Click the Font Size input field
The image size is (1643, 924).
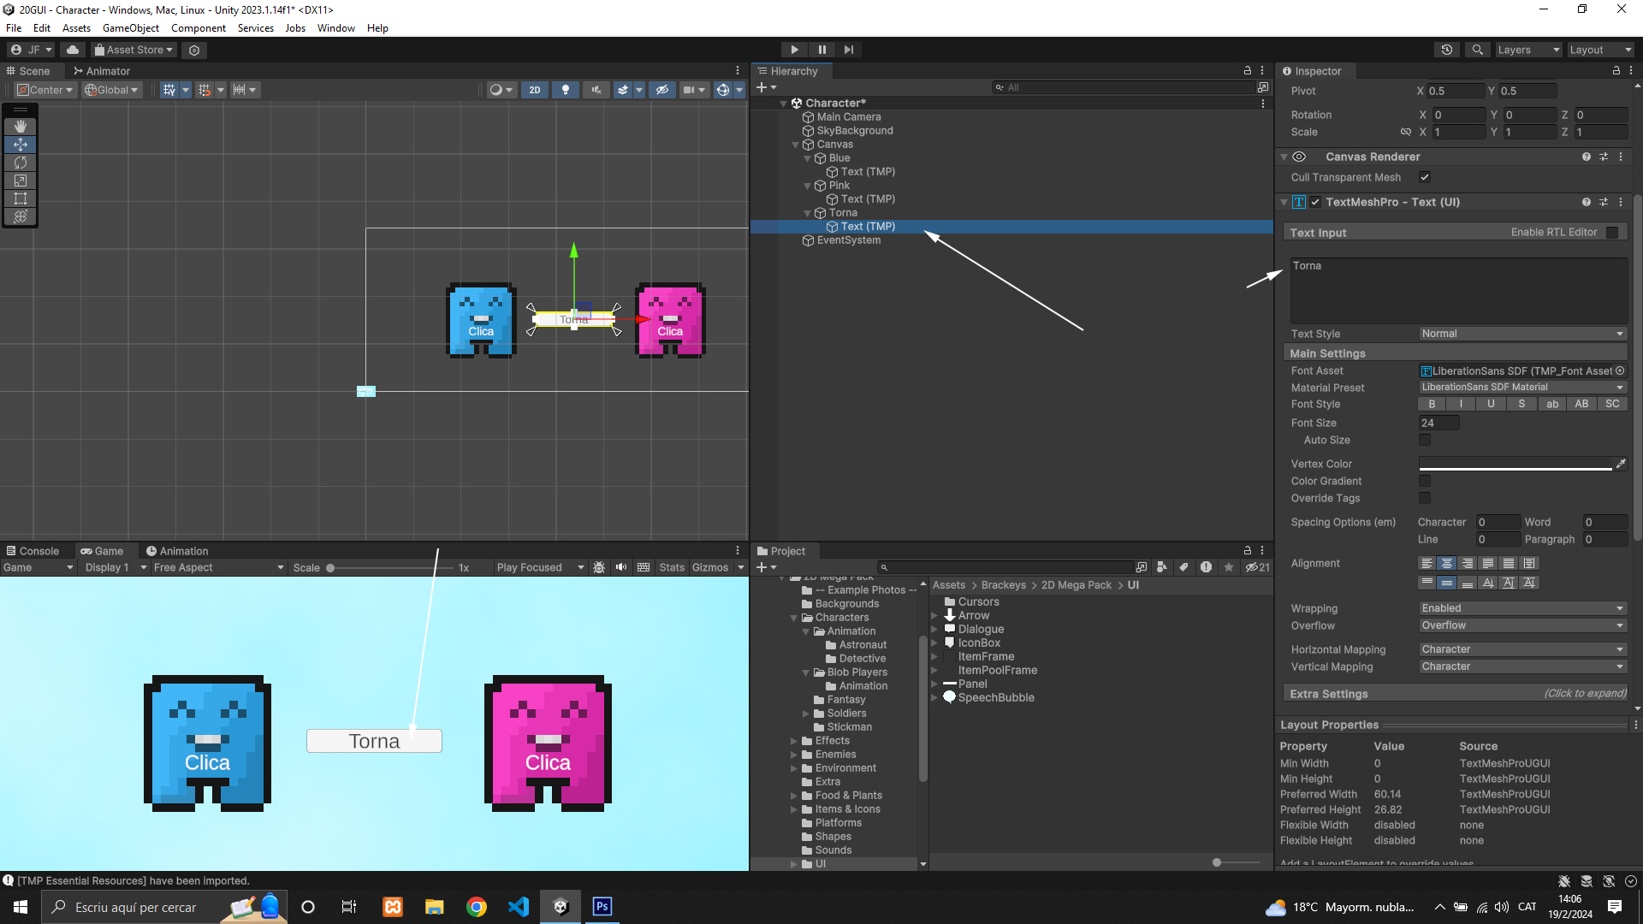click(x=1438, y=423)
